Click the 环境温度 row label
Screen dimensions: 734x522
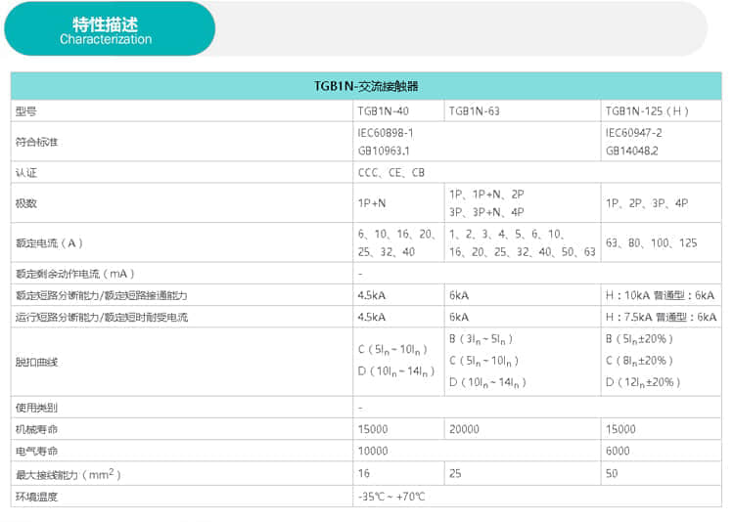pos(36,497)
